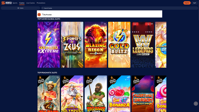This screenshot has height=112, width=199.
Task: Open the Gold Blitz game tile
Action: [119, 45]
